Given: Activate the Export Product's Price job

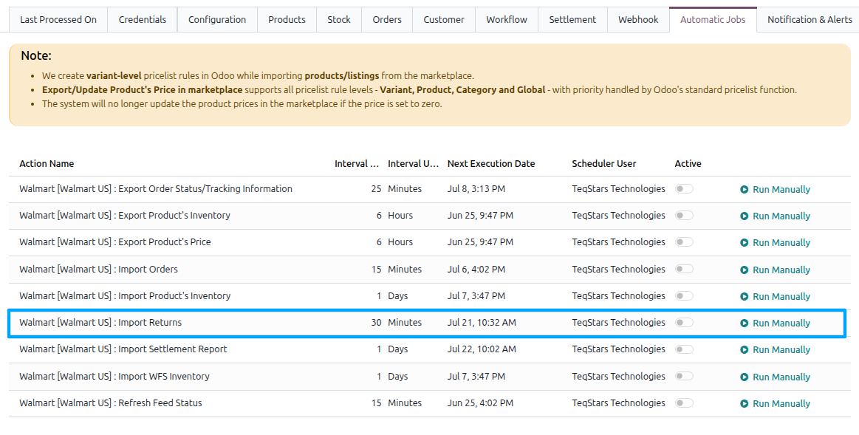Looking at the screenshot, I should tap(684, 242).
